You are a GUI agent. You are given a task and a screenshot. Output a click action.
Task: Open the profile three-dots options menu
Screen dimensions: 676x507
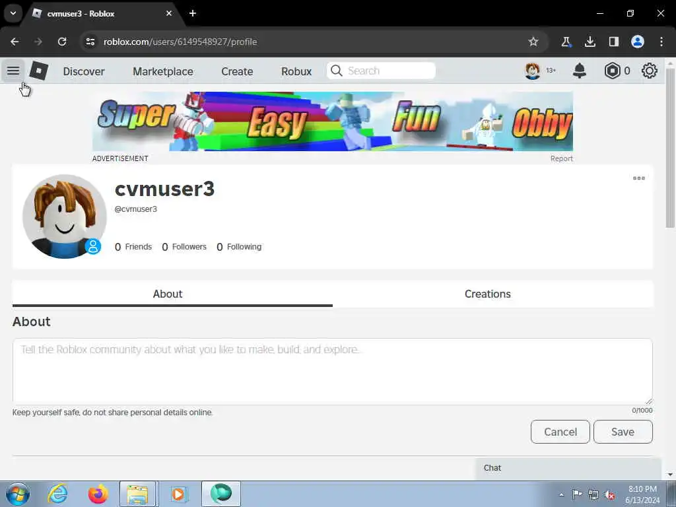(x=639, y=178)
